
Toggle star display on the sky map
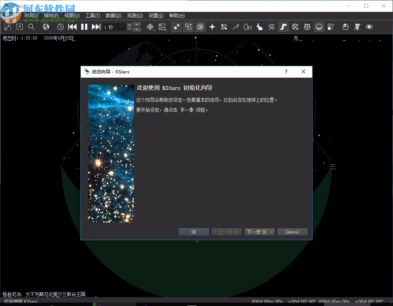(176, 27)
